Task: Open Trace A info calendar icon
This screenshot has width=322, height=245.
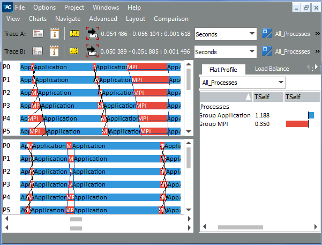Action: click(55, 33)
